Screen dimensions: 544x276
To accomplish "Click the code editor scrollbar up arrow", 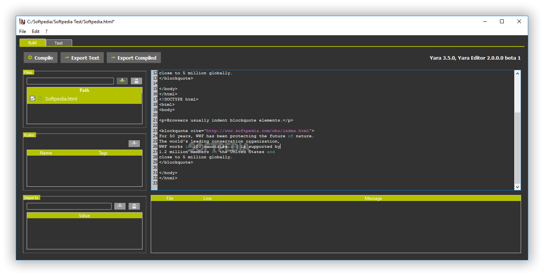I will pyautogui.click(x=518, y=73).
